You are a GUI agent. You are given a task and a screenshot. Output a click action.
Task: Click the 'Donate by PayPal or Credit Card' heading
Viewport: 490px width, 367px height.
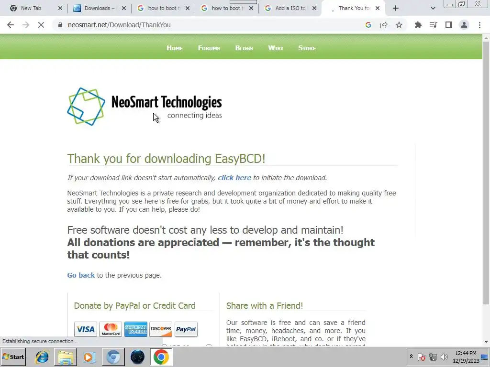click(x=134, y=305)
